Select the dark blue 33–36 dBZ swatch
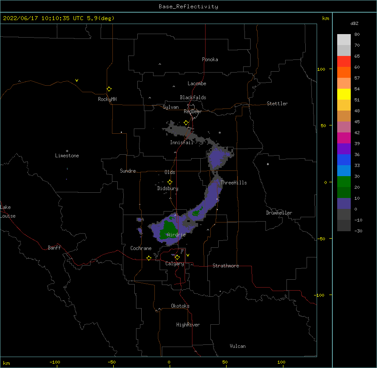Image resolution: width=377 pixels, height=368 pixels. pyautogui.click(x=344, y=160)
